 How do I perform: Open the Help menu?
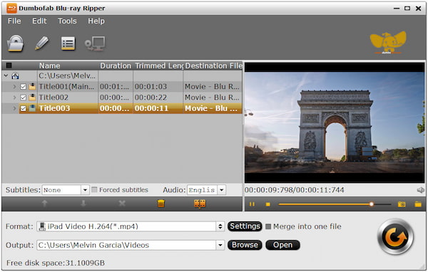[x=96, y=21]
